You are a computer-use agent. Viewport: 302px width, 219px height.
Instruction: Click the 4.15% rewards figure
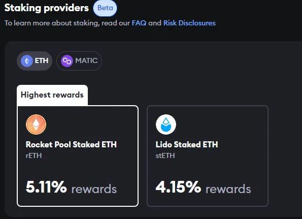(x=178, y=187)
